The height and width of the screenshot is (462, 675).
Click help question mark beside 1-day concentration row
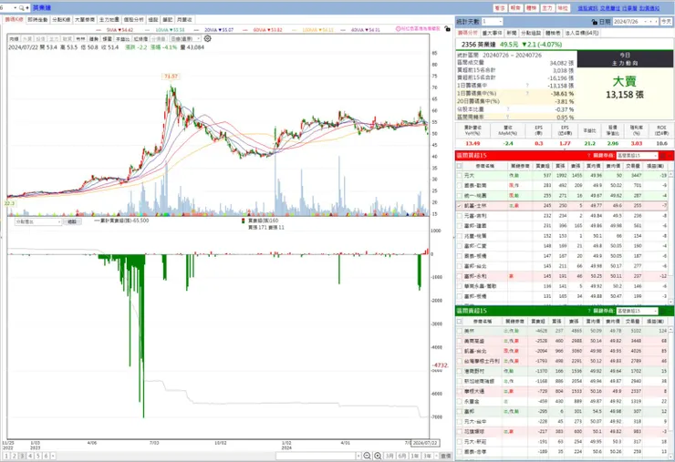[x=527, y=86]
